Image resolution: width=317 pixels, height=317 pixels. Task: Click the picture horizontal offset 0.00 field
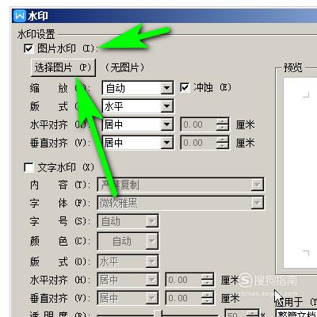pyautogui.click(x=198, y=124)
